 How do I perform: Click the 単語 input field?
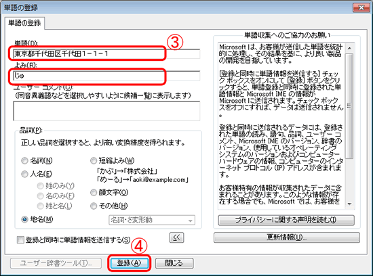point(106,53)
